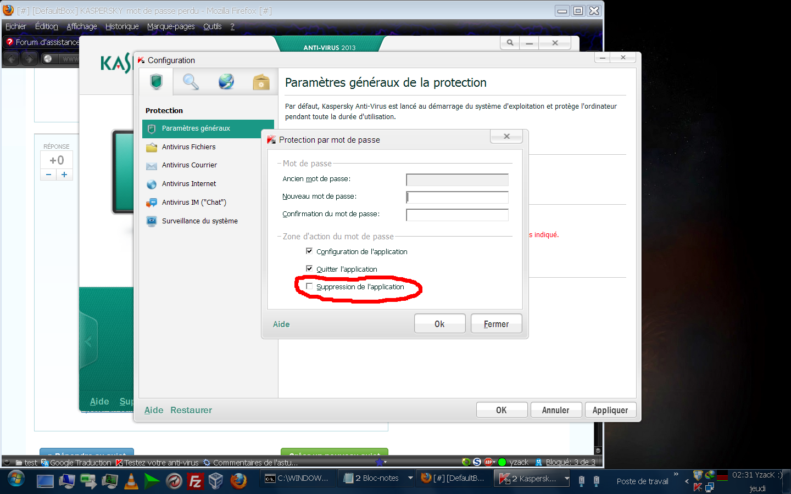Click Firefox back arrow button
Viewport: 791px width, 494px height.
coord(12,59)
